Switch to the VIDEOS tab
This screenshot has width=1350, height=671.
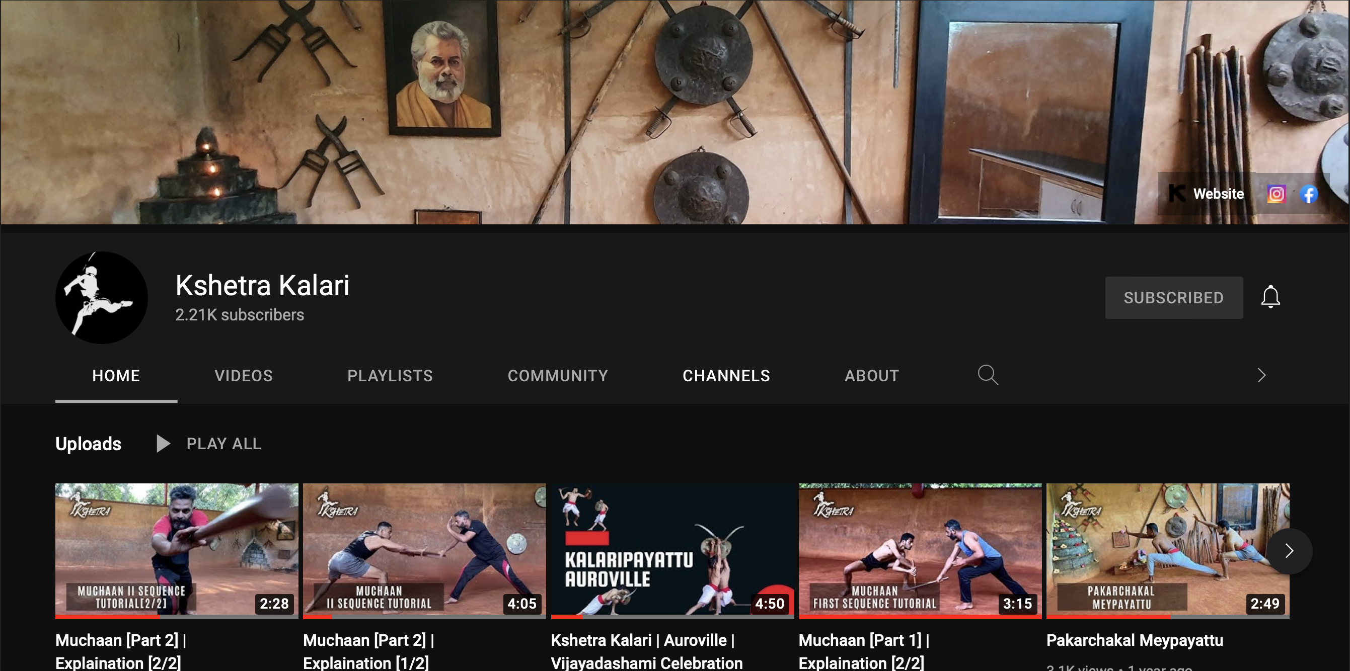[x=243, y=376]
